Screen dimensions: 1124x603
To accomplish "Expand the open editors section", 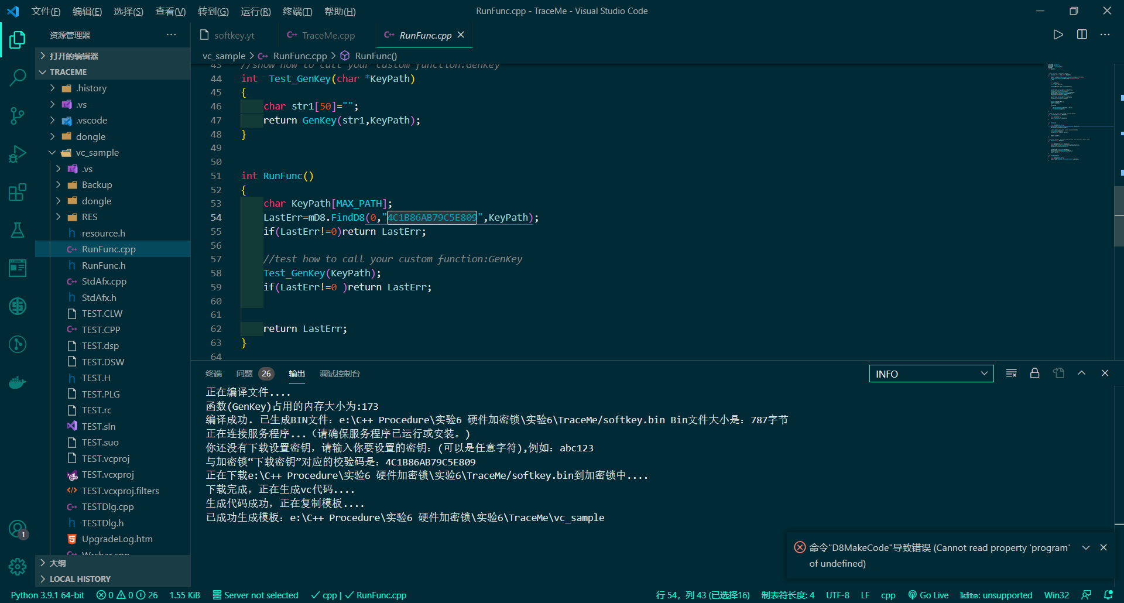I will (x=112, y=56).
